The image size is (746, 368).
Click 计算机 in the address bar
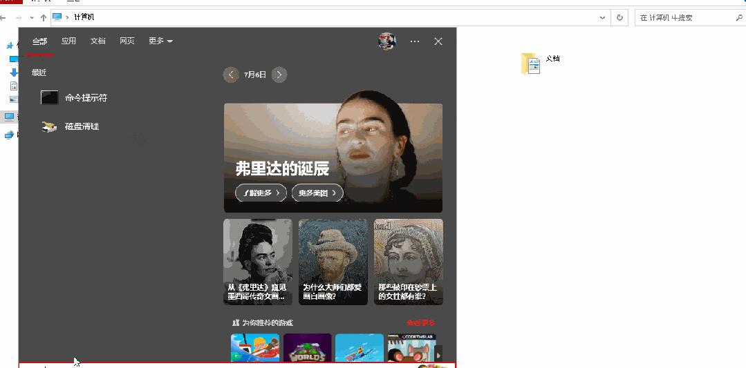(x=84, y=17)
